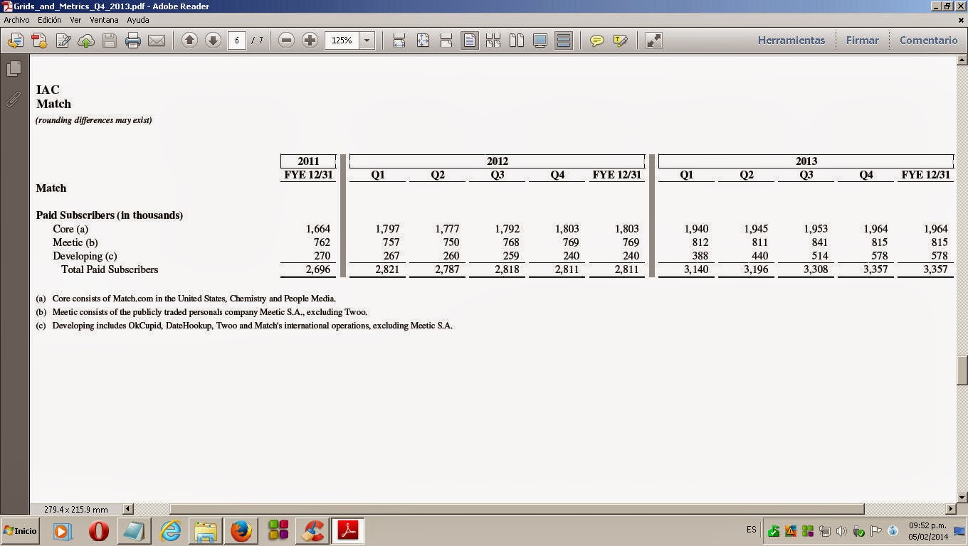Click the footnote about OkCupid and DateHookup
Screen dimensions: 968x546
point(244,326)
